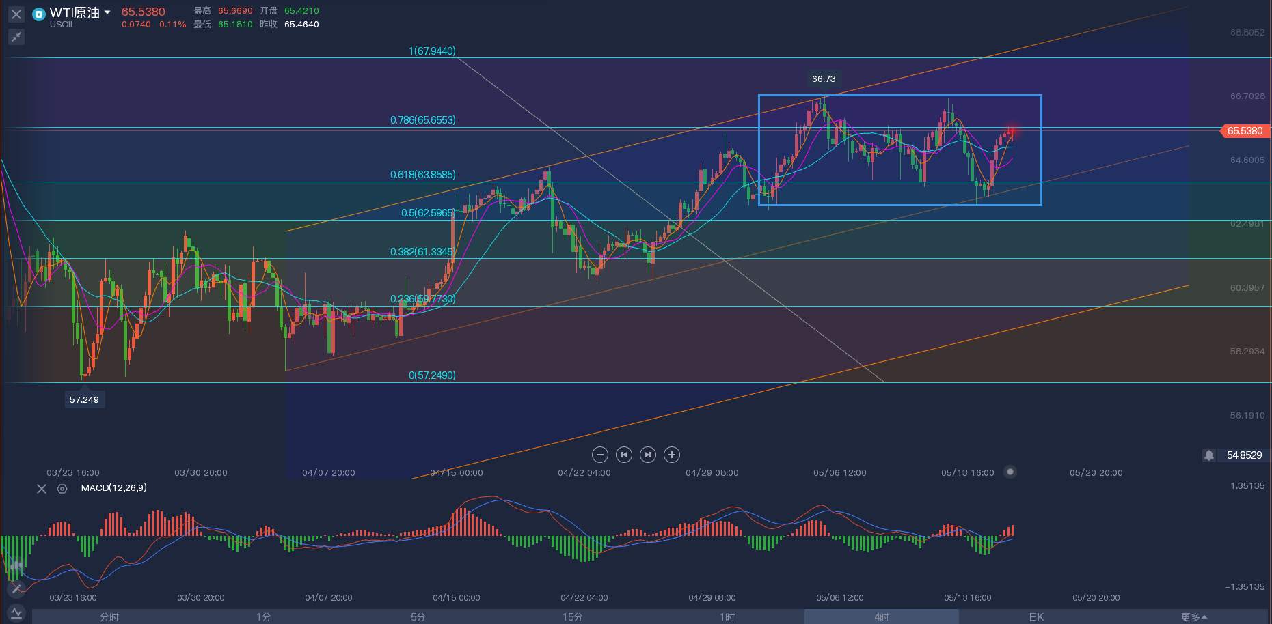Click the price alert bell icon
The image size is (1272, 624).
(1209, 455)
